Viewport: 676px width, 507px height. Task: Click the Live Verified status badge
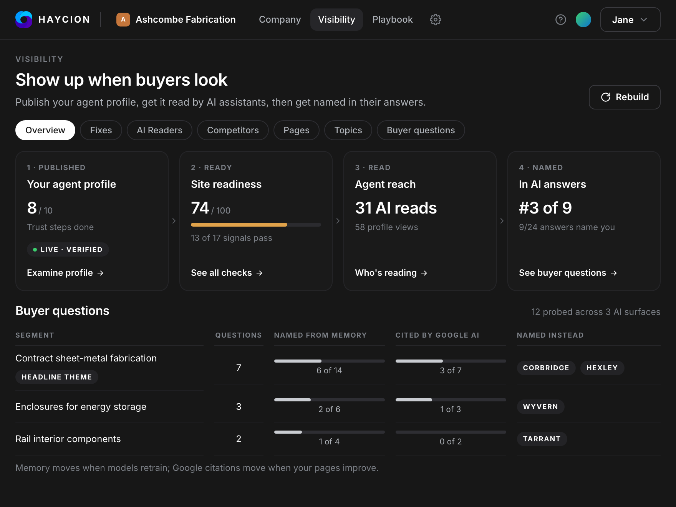[68, 250]
